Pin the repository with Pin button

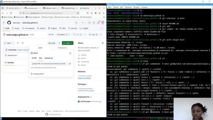(x=51, y=35)
